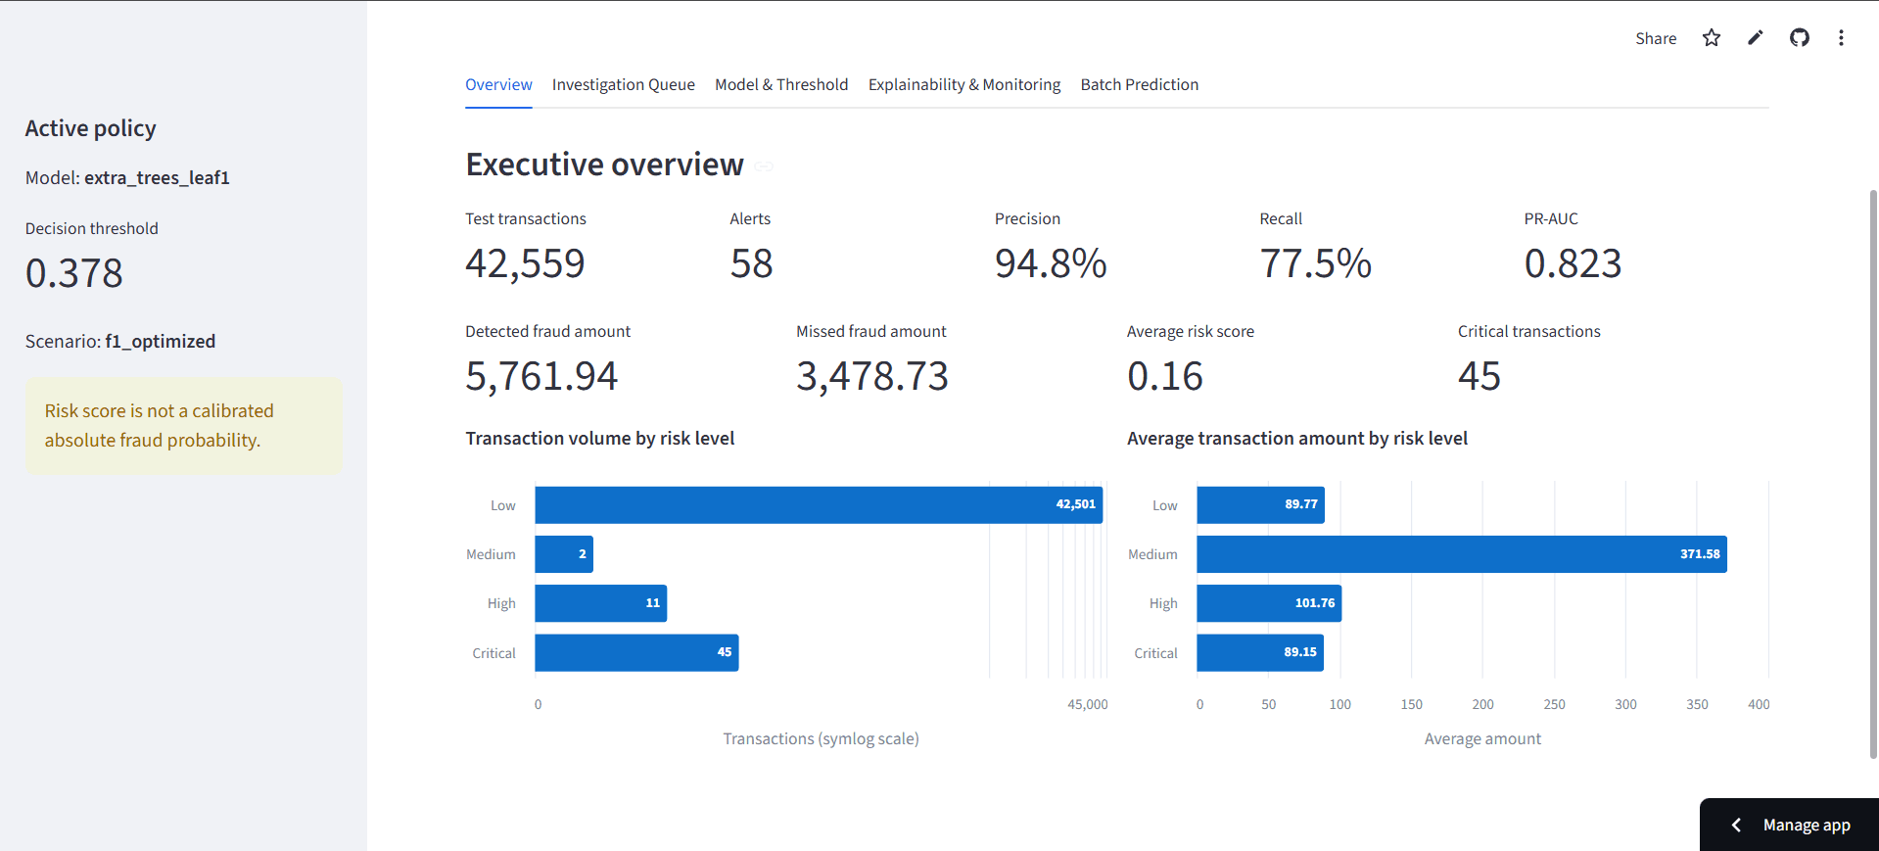Click the Scenario f1_optimized text
This screenshot has height=851, width=1879.
(120, 341)
